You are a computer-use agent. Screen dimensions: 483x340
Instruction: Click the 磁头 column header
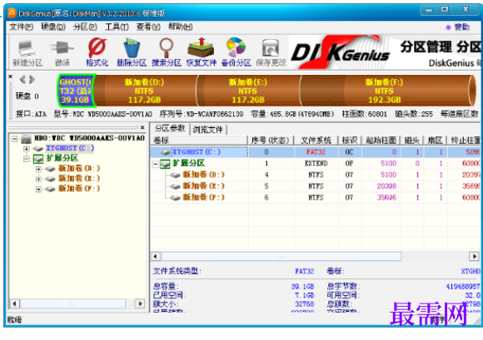pyautogui.click(x=411, y=140)
